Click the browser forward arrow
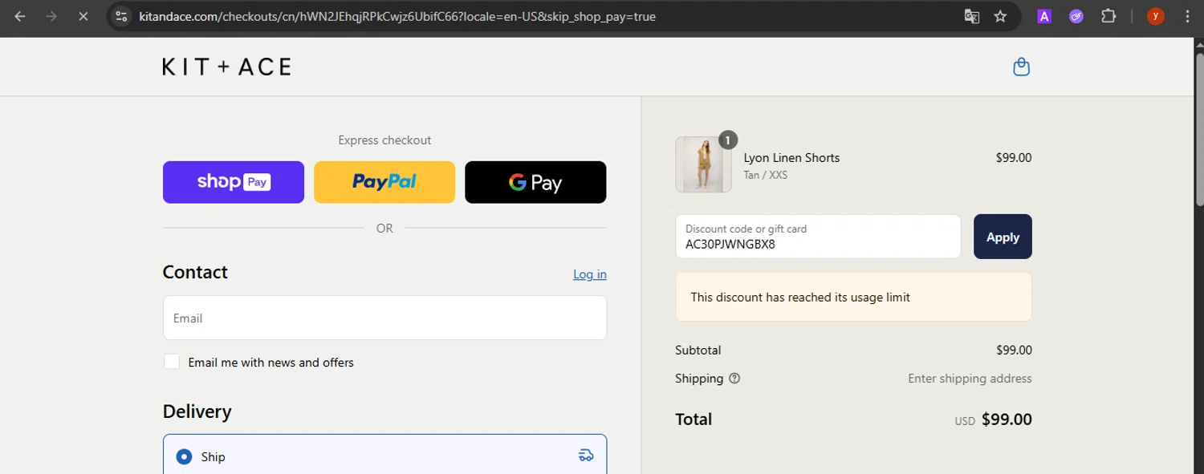The width and height of the screenshot is (1204, 474). [x=51, y=16]
